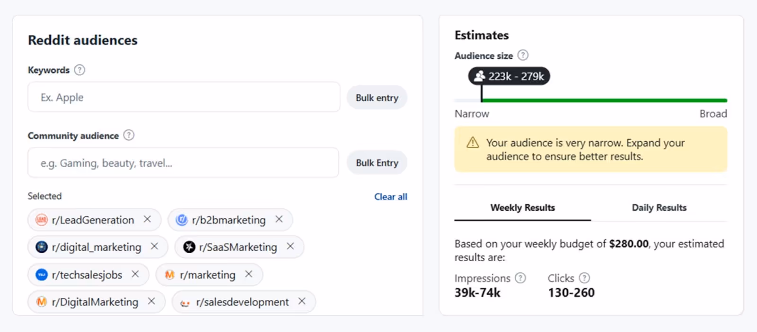This screenshot has height=332, width=757.
Task: Open the Clicks help icon
Action: tap(585, 278)
